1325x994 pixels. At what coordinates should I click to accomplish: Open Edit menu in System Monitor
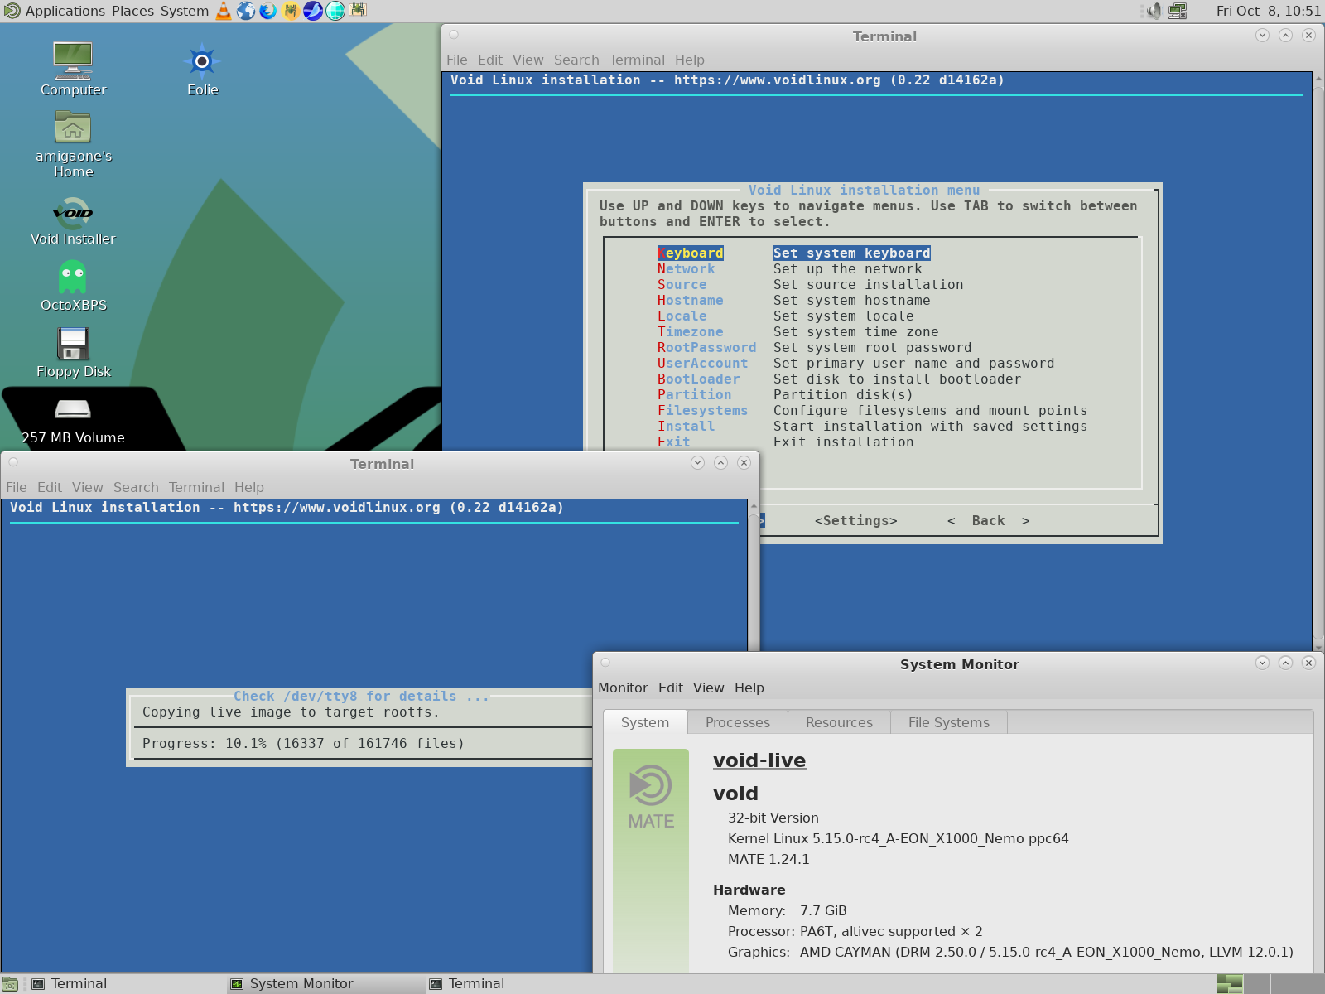[x=671, y=688]
